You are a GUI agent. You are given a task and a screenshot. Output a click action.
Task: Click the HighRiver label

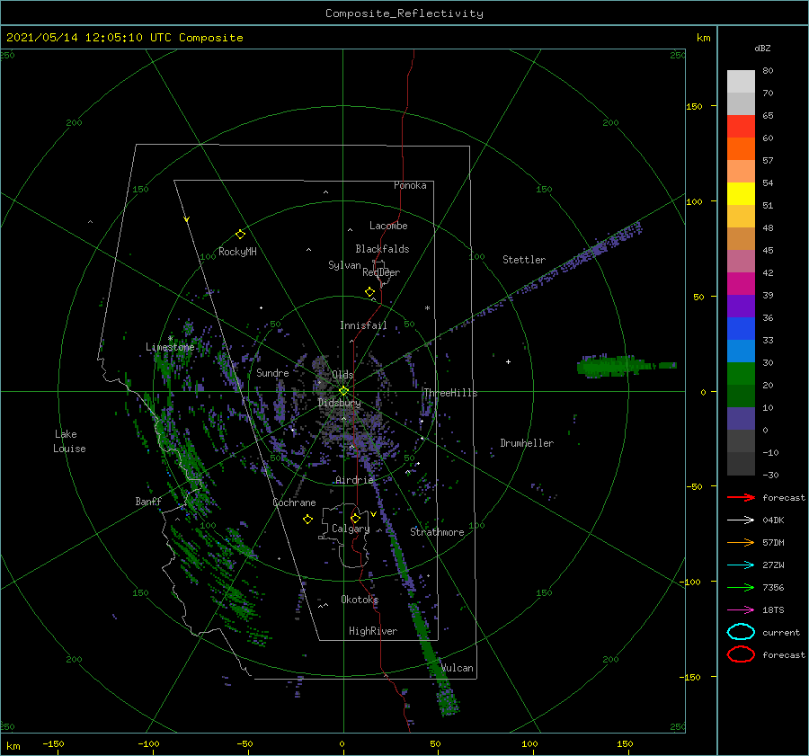[373, 631]
